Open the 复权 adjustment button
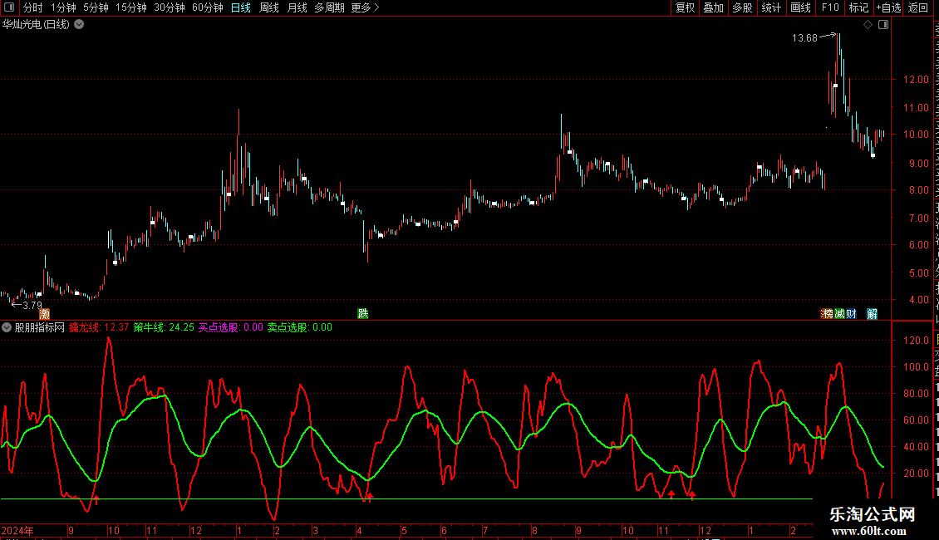 point(685,7)
